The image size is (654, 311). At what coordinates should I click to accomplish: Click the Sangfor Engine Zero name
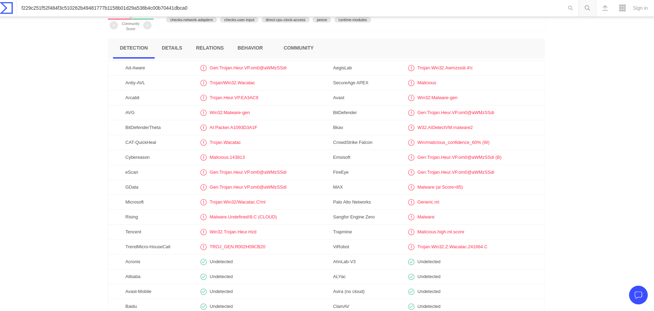[x=354, y=217]
